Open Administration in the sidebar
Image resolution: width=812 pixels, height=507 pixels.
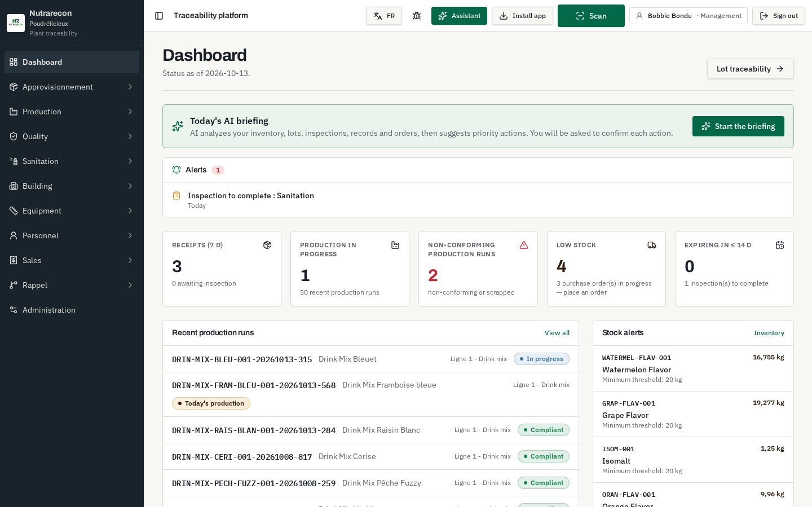point(72,310)
